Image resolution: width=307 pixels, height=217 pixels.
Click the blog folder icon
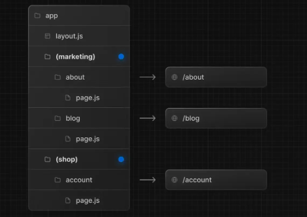point(57,119)
